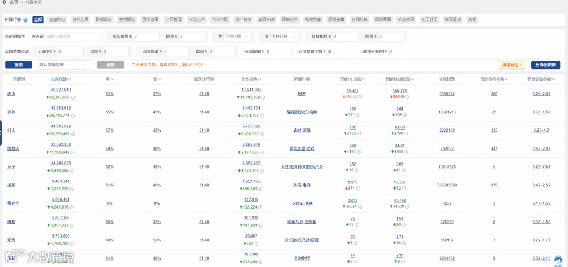Click the long-tail count 9365812
This screenshot has width=568, height=267.
(x=446, y=94)
